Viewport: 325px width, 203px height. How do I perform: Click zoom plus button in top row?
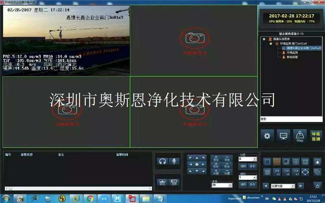tap(216, 158)
